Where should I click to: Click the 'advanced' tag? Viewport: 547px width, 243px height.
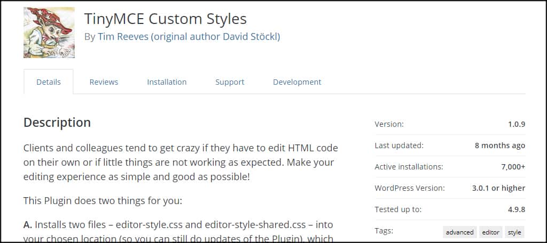(459, 232)
